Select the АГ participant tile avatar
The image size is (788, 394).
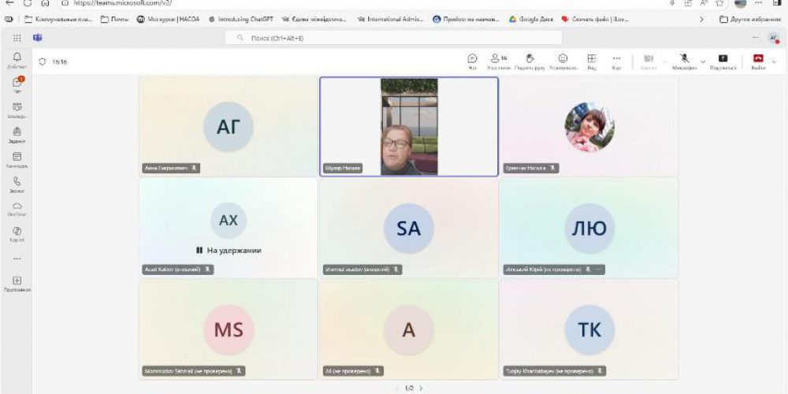point(229,127)
